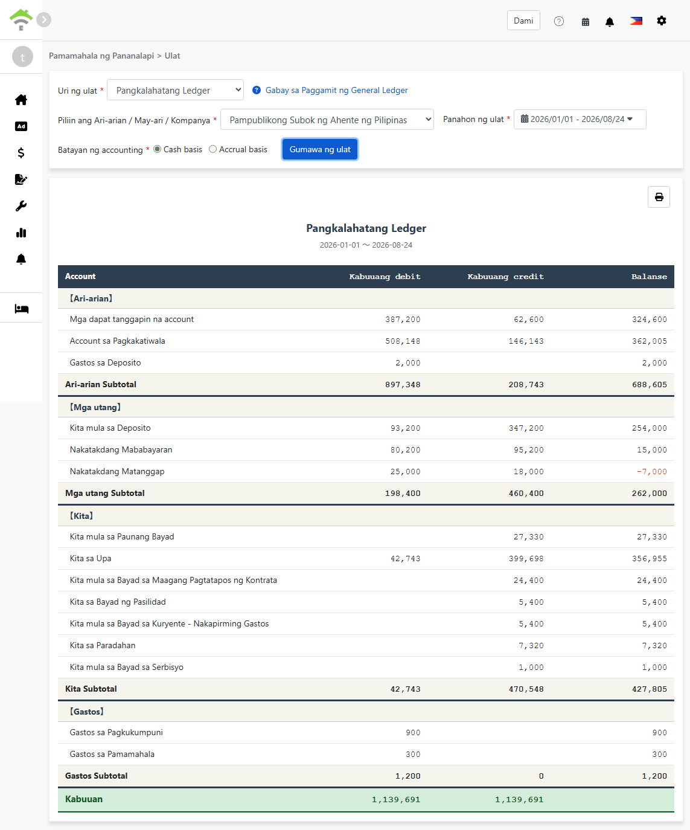Screen dimensions: 690x830
Task: Click Gastos Subtotal label
Action: point(97,776)
